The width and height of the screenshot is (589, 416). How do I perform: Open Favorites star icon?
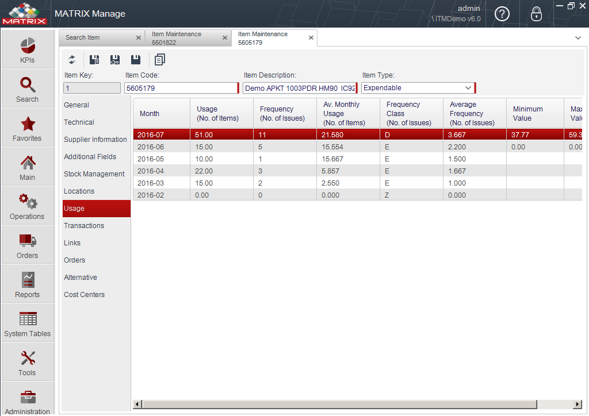pyautogui.click(x=28, y=124)
